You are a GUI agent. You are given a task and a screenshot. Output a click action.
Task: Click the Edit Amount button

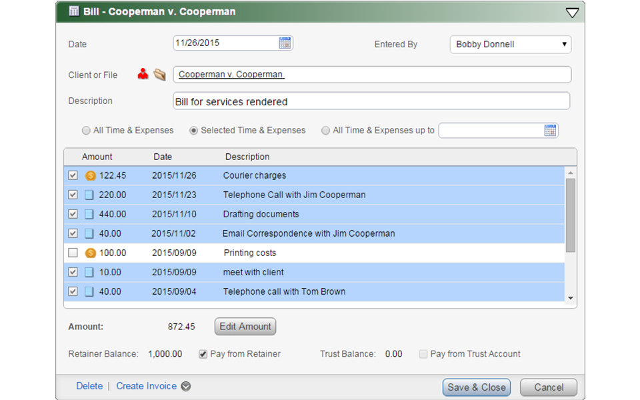pyautogui.click(x=245, y=327)
